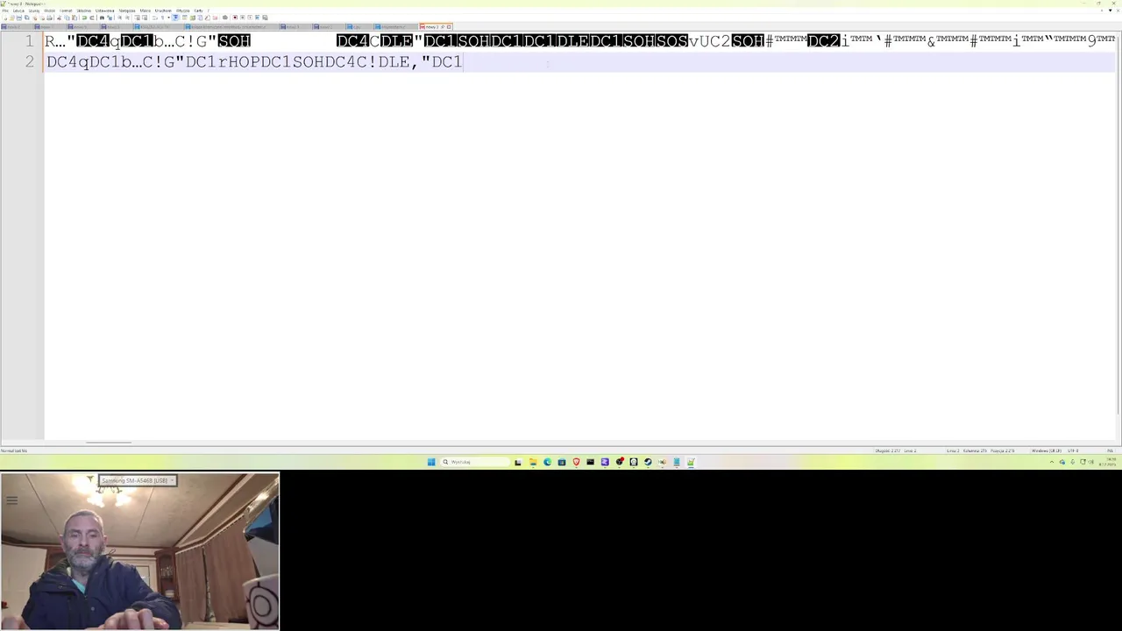Screen dimensions: 1122x631
Task: Click the taskbar clock and date
Action: click(x=1109, y=462)
